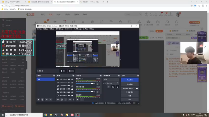Expand 游戏 dropdown in Douyu navigation
This screenshot has width=209, height=117.
pos(76,15)
